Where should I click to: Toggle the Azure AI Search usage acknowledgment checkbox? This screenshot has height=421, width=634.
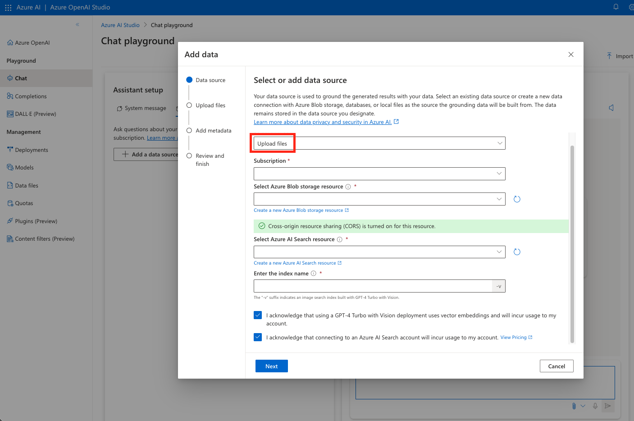[x=258, y=337]
